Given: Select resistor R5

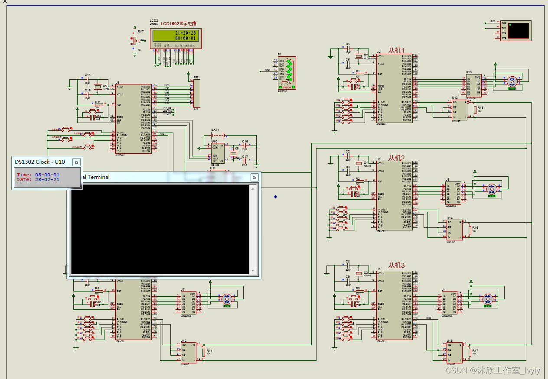Looking at the screenshot, I should pyautogui.click(x=359, y=291).
